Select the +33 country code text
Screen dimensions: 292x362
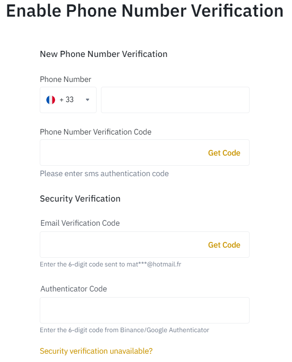(x=66, y=100)
